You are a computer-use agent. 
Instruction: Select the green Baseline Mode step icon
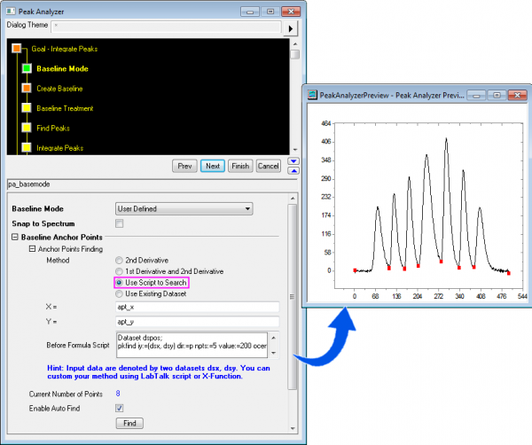click(27, 68)
